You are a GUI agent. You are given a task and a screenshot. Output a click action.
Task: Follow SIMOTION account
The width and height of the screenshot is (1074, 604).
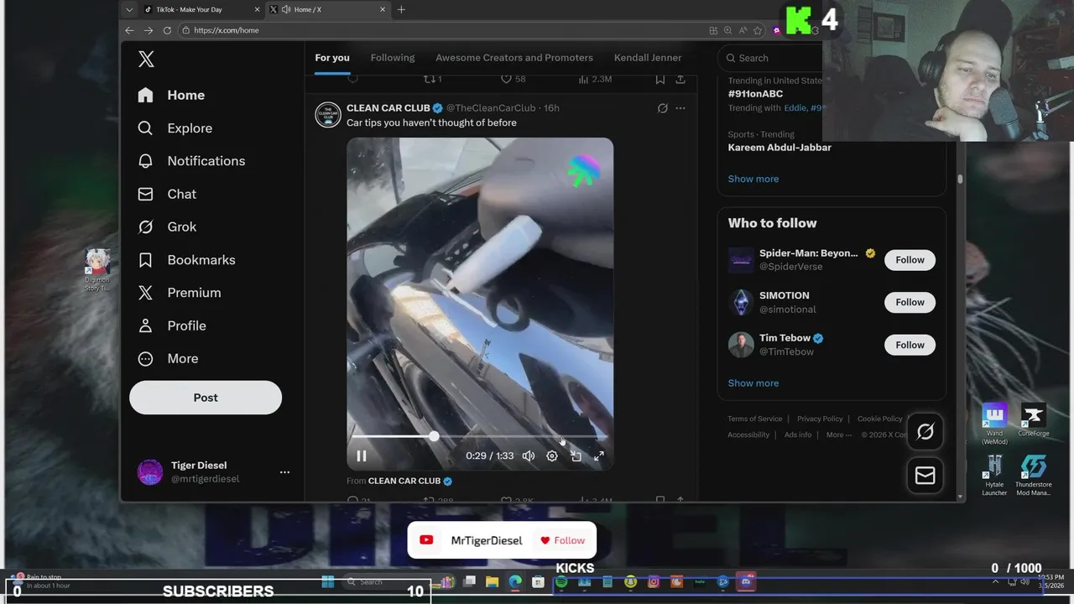pos(910,302)
